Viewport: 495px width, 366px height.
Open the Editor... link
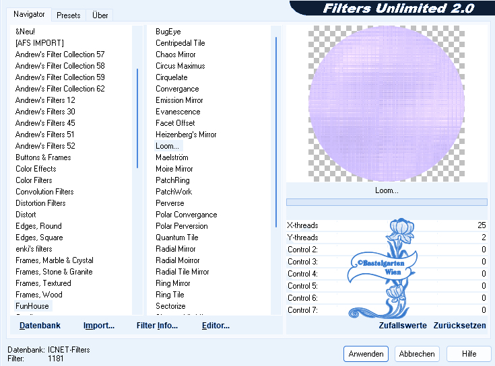[x=216, y=326]
